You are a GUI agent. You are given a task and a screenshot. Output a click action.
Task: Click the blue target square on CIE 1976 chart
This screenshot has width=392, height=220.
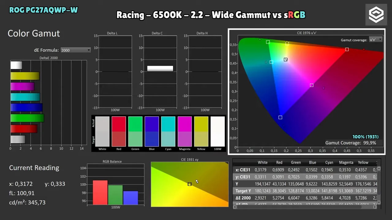[x=280, y=117]
